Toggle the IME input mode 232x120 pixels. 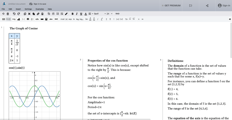tap(56, 19)
